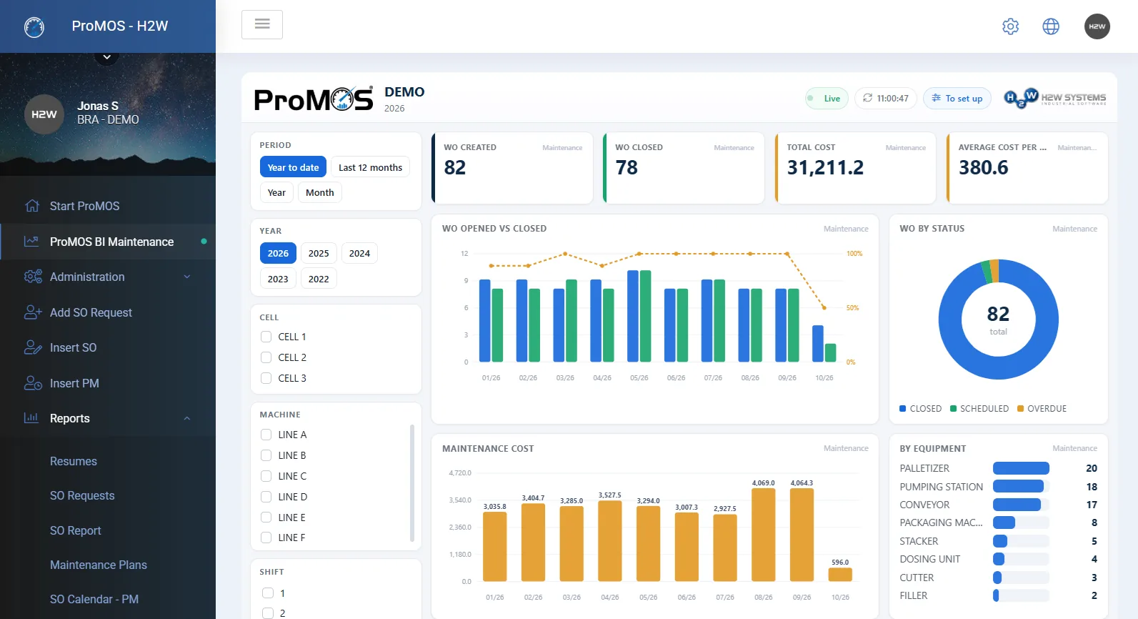Viewport: 1138px width, 619px height.
Task: Filter by year 2025
Action: coord(319,253)
